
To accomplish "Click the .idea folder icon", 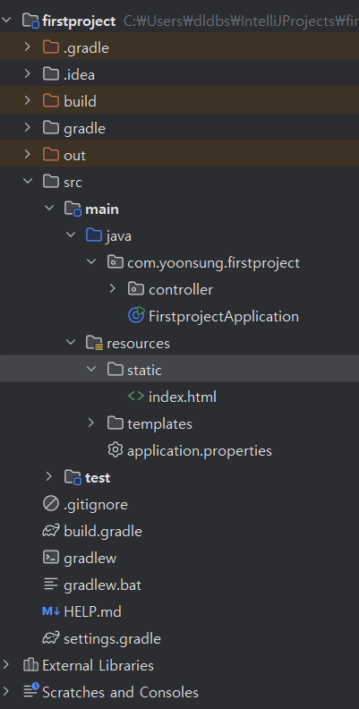I will click(51, 73).
